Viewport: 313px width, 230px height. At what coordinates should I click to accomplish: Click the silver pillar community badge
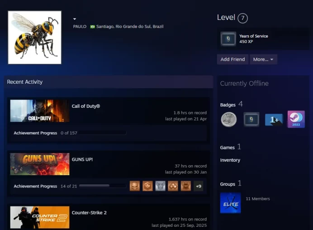pyautogui.click(x=229, y=120)
